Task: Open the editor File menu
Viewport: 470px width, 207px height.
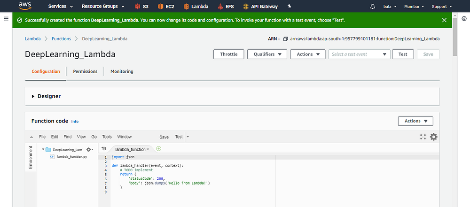Action: [42, 137]
